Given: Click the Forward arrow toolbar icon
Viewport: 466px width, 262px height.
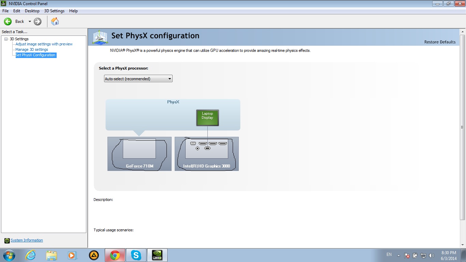Looking at the screenshot, I should [x=38, y=21].
